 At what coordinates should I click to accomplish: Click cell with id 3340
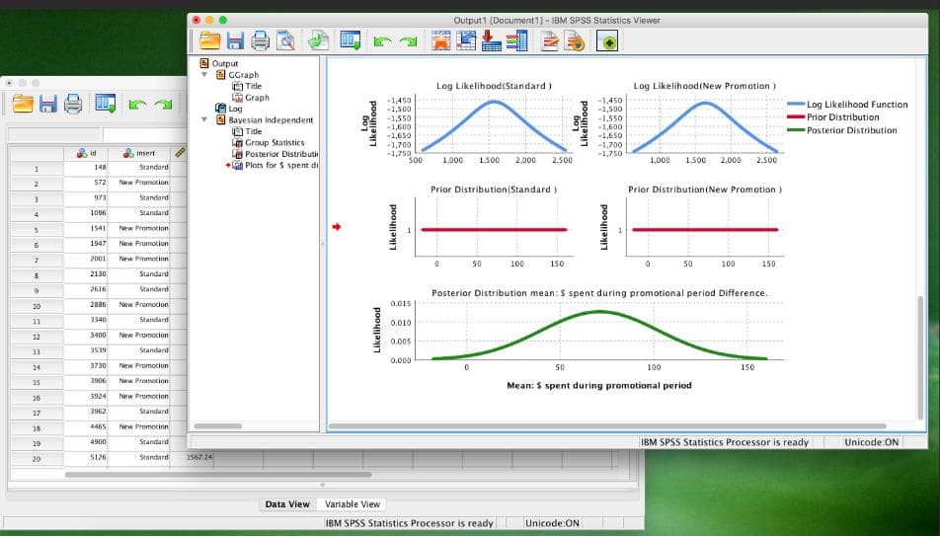click(86, 320)
